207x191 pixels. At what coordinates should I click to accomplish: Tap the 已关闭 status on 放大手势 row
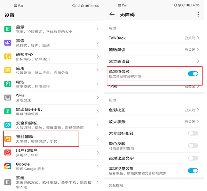190,122
